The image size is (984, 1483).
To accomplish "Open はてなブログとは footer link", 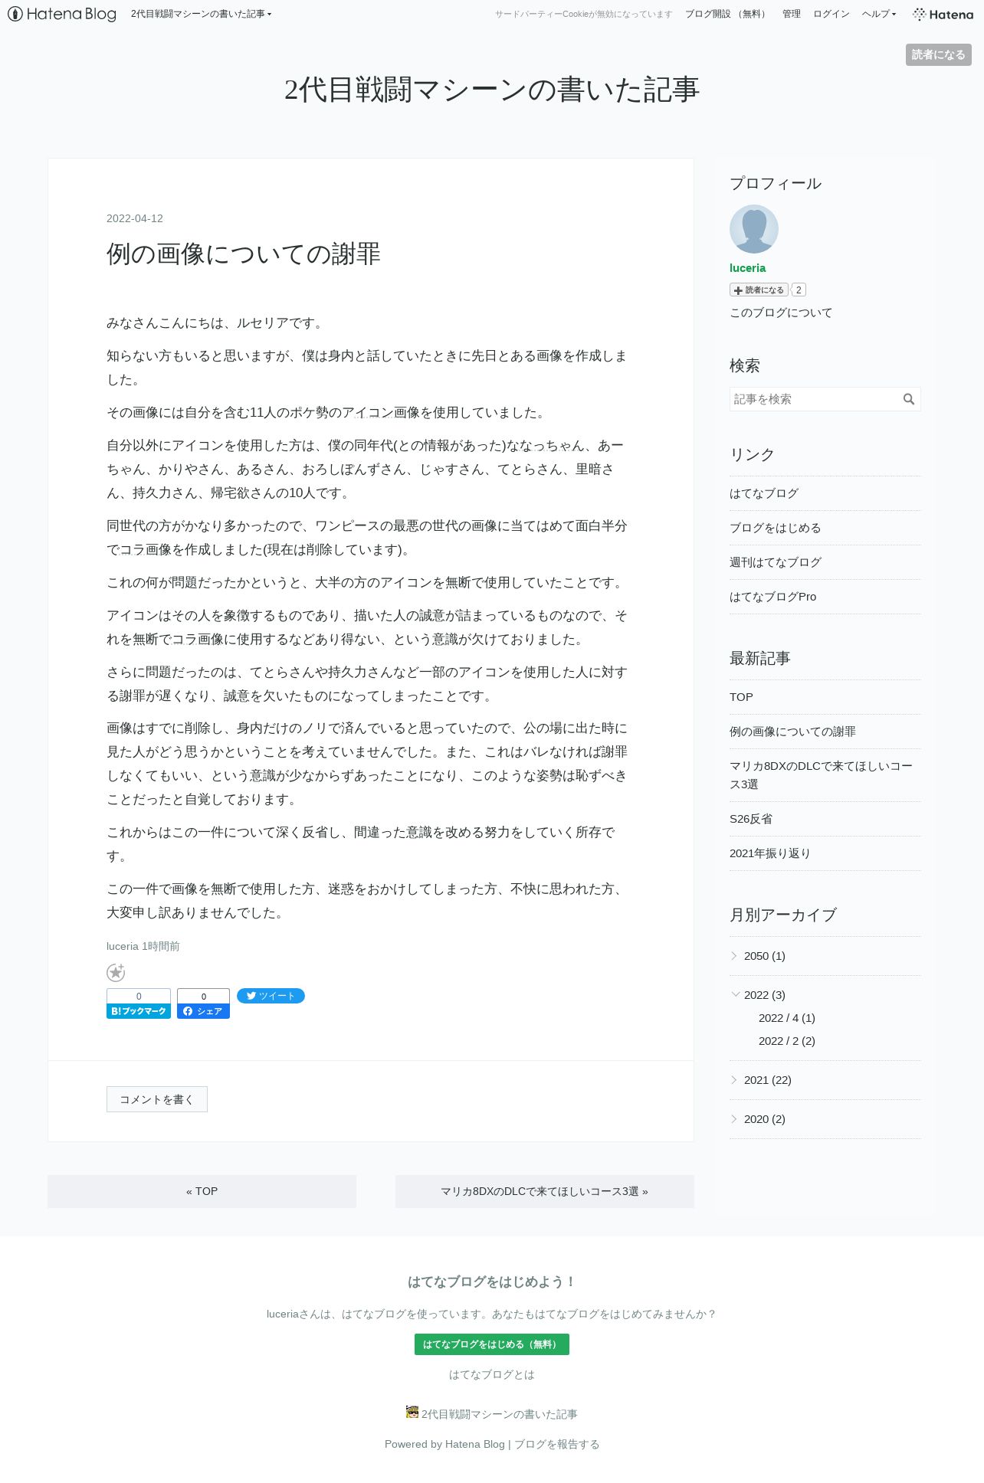I will [492, 1375].
